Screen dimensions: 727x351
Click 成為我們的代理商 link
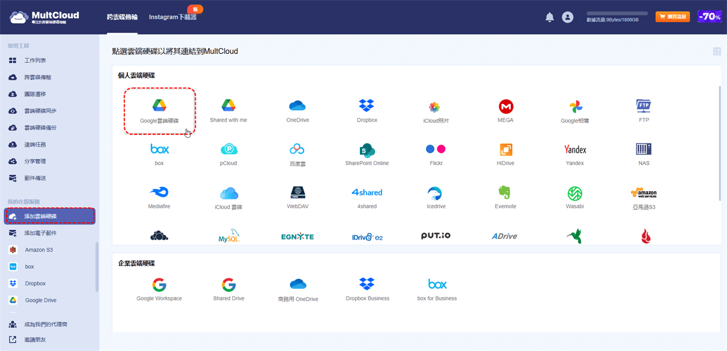pos(46,324)
